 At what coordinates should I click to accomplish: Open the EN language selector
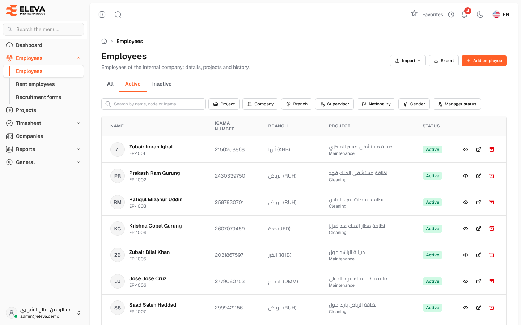[x=501, y=14]
